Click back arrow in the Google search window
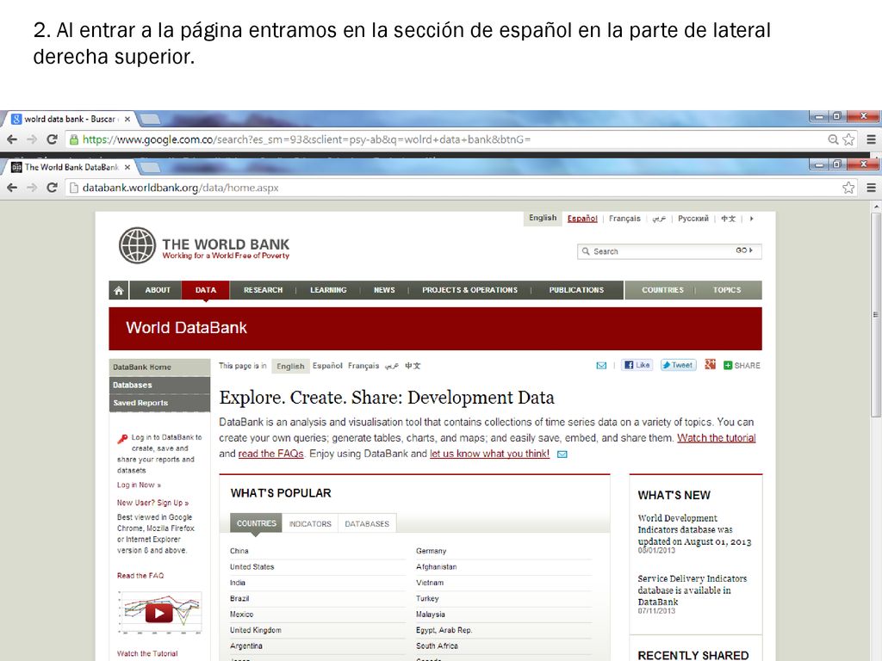This screenshot has width=882, height=661. [12, 139]
